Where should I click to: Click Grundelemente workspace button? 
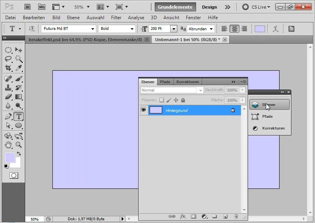tap(175, 7)
